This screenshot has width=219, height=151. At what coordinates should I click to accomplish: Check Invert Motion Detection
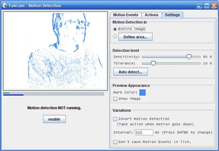point(115,119)
